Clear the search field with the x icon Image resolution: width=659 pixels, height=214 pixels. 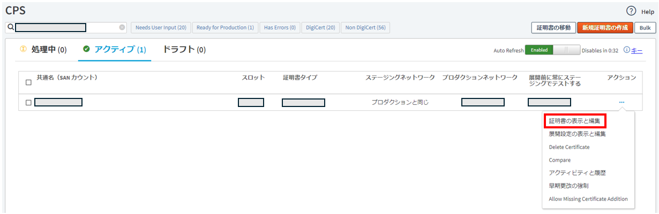click(x=122, y=27)
